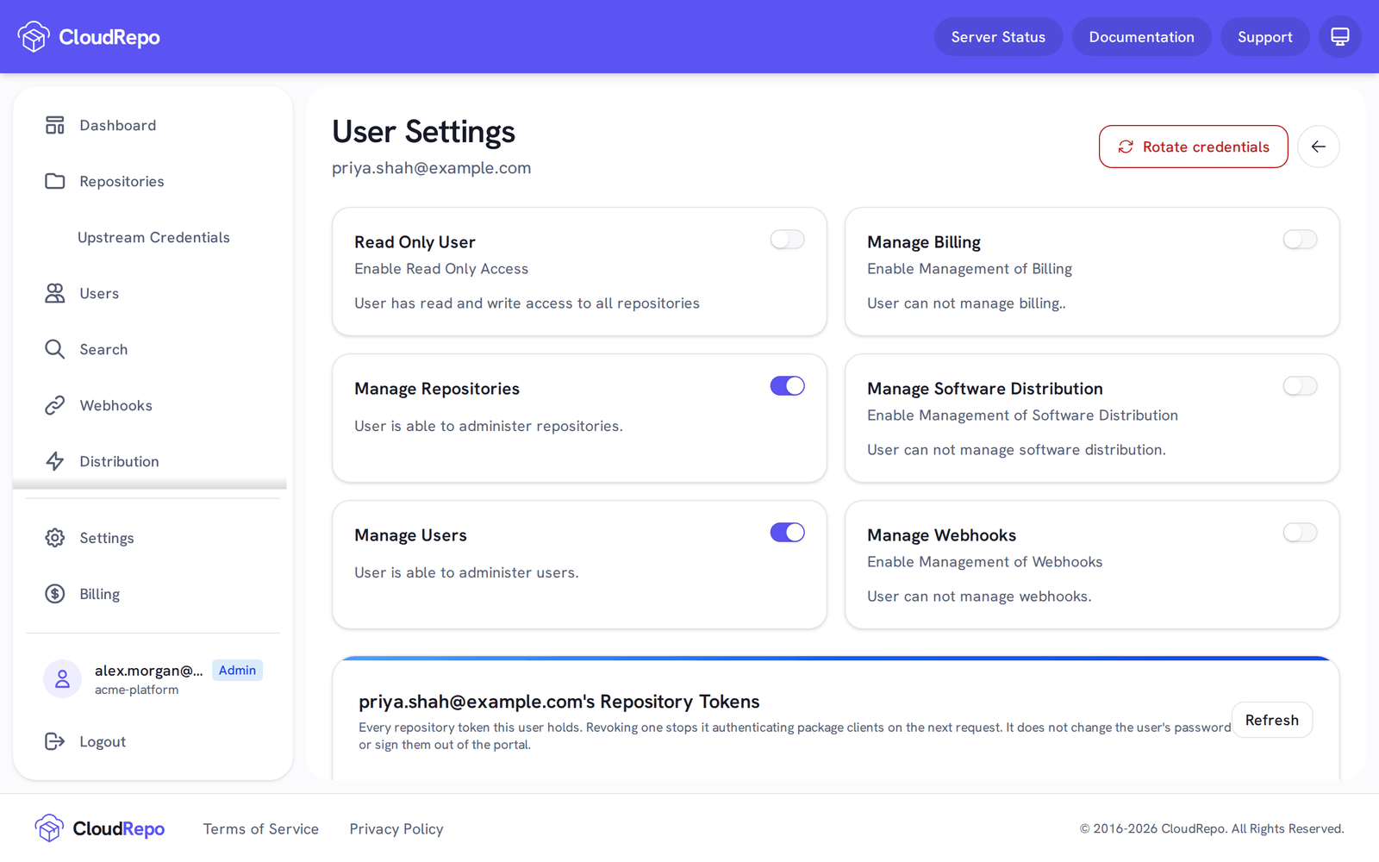
Task: Open the monitor icon button in the header
Action: point(1339,37)
